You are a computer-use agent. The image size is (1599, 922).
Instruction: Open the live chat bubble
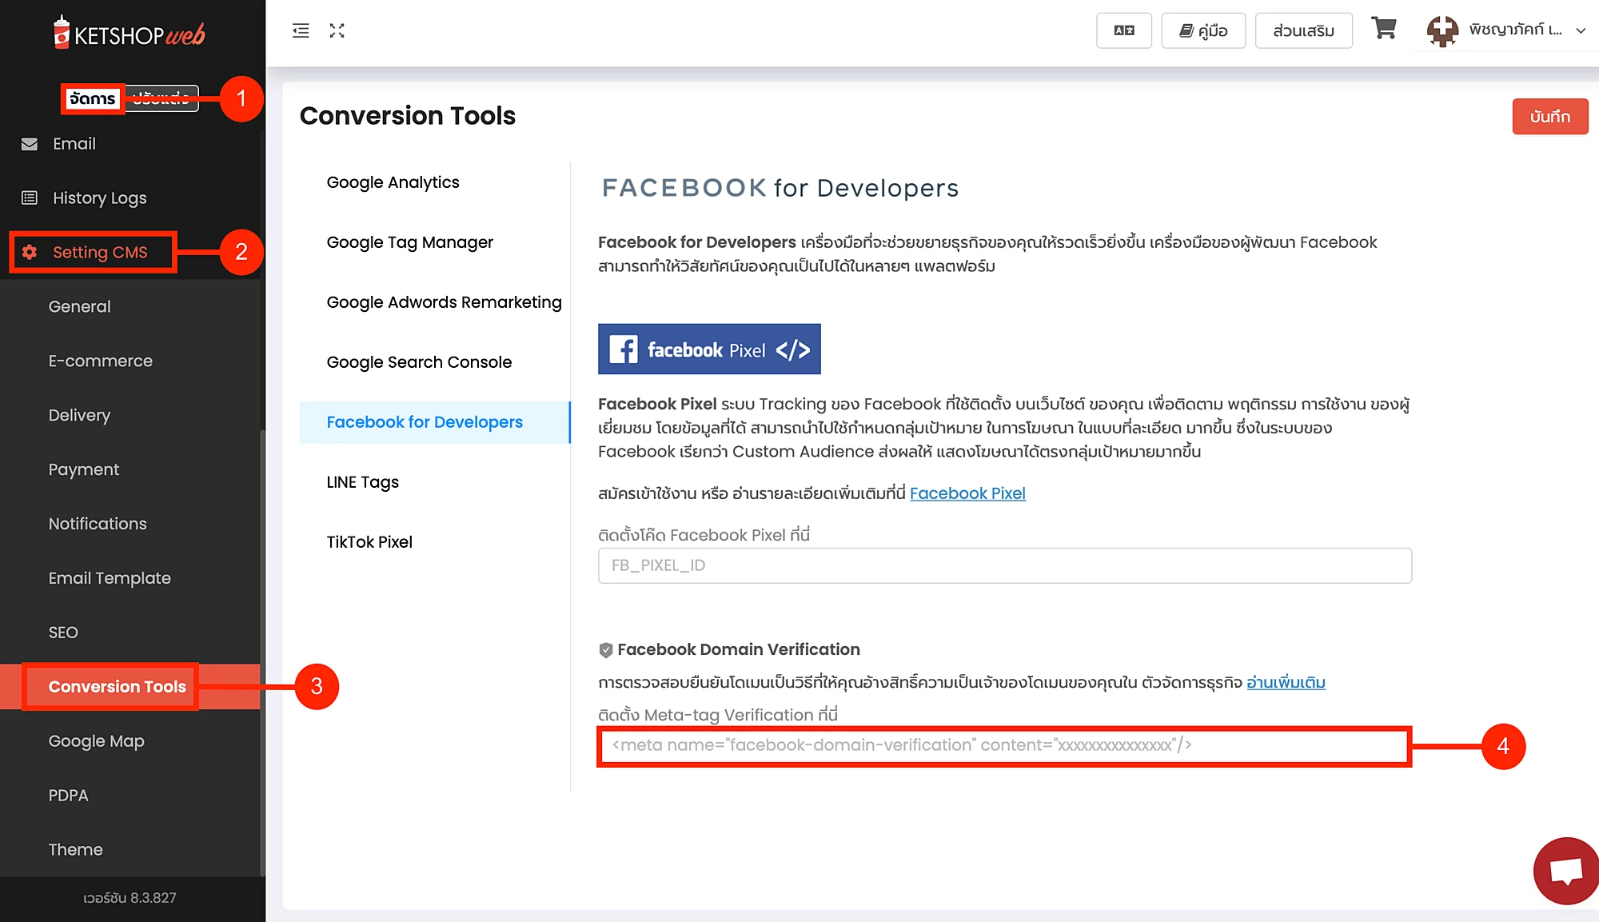[1566, 872]
